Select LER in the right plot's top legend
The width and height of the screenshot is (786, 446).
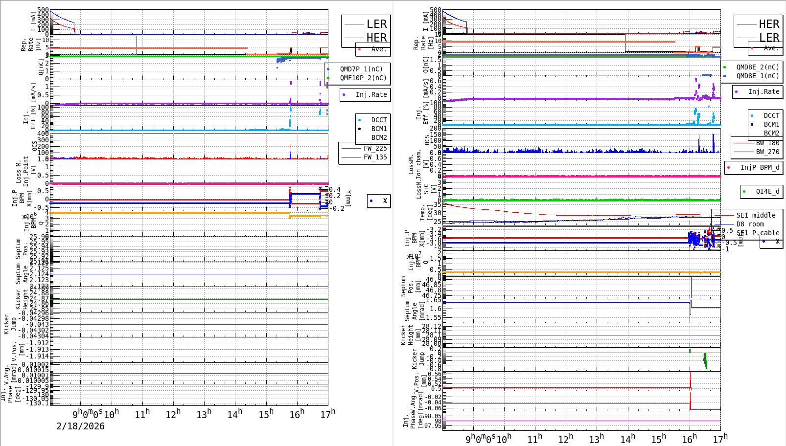pos(769,38)
